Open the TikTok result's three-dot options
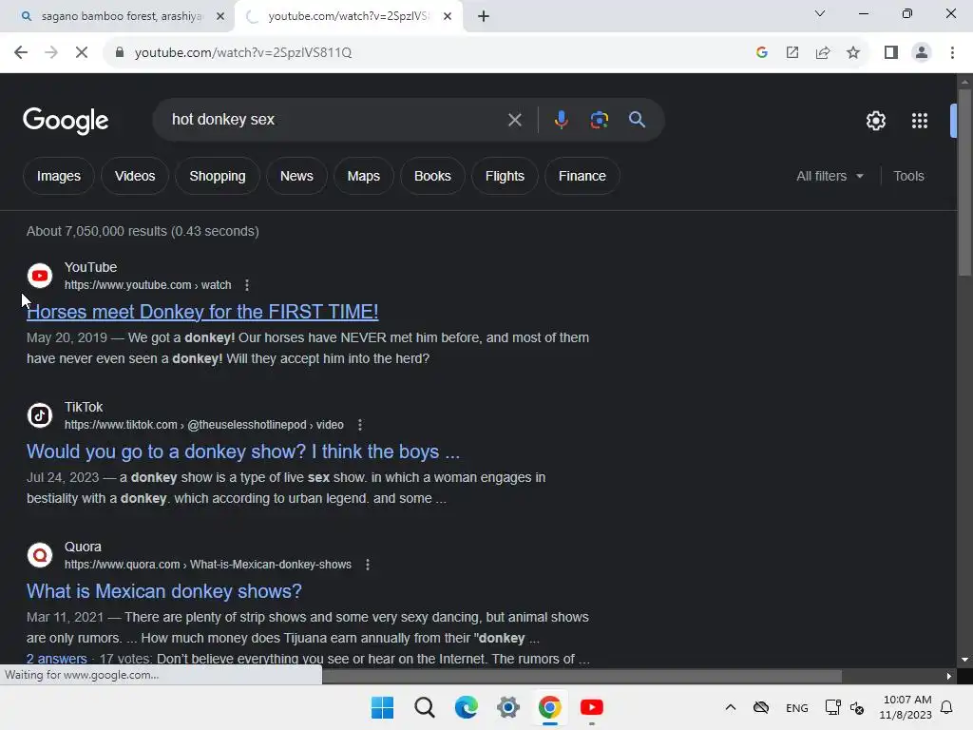 pos(360,425)
